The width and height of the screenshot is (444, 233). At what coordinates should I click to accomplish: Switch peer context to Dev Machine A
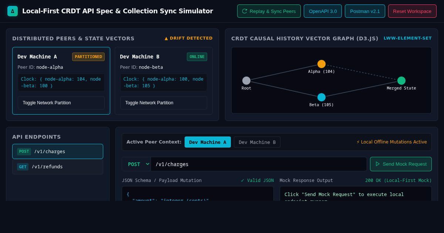point(208,142)
